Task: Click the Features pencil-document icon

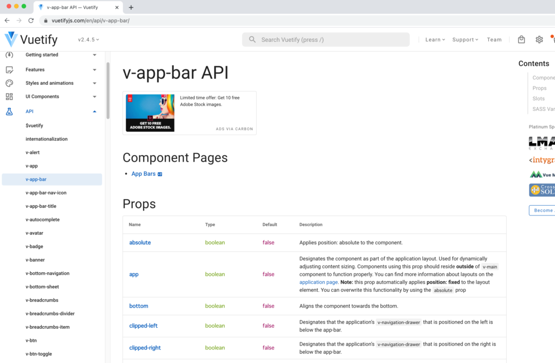Action: click(x=9, y=69)
